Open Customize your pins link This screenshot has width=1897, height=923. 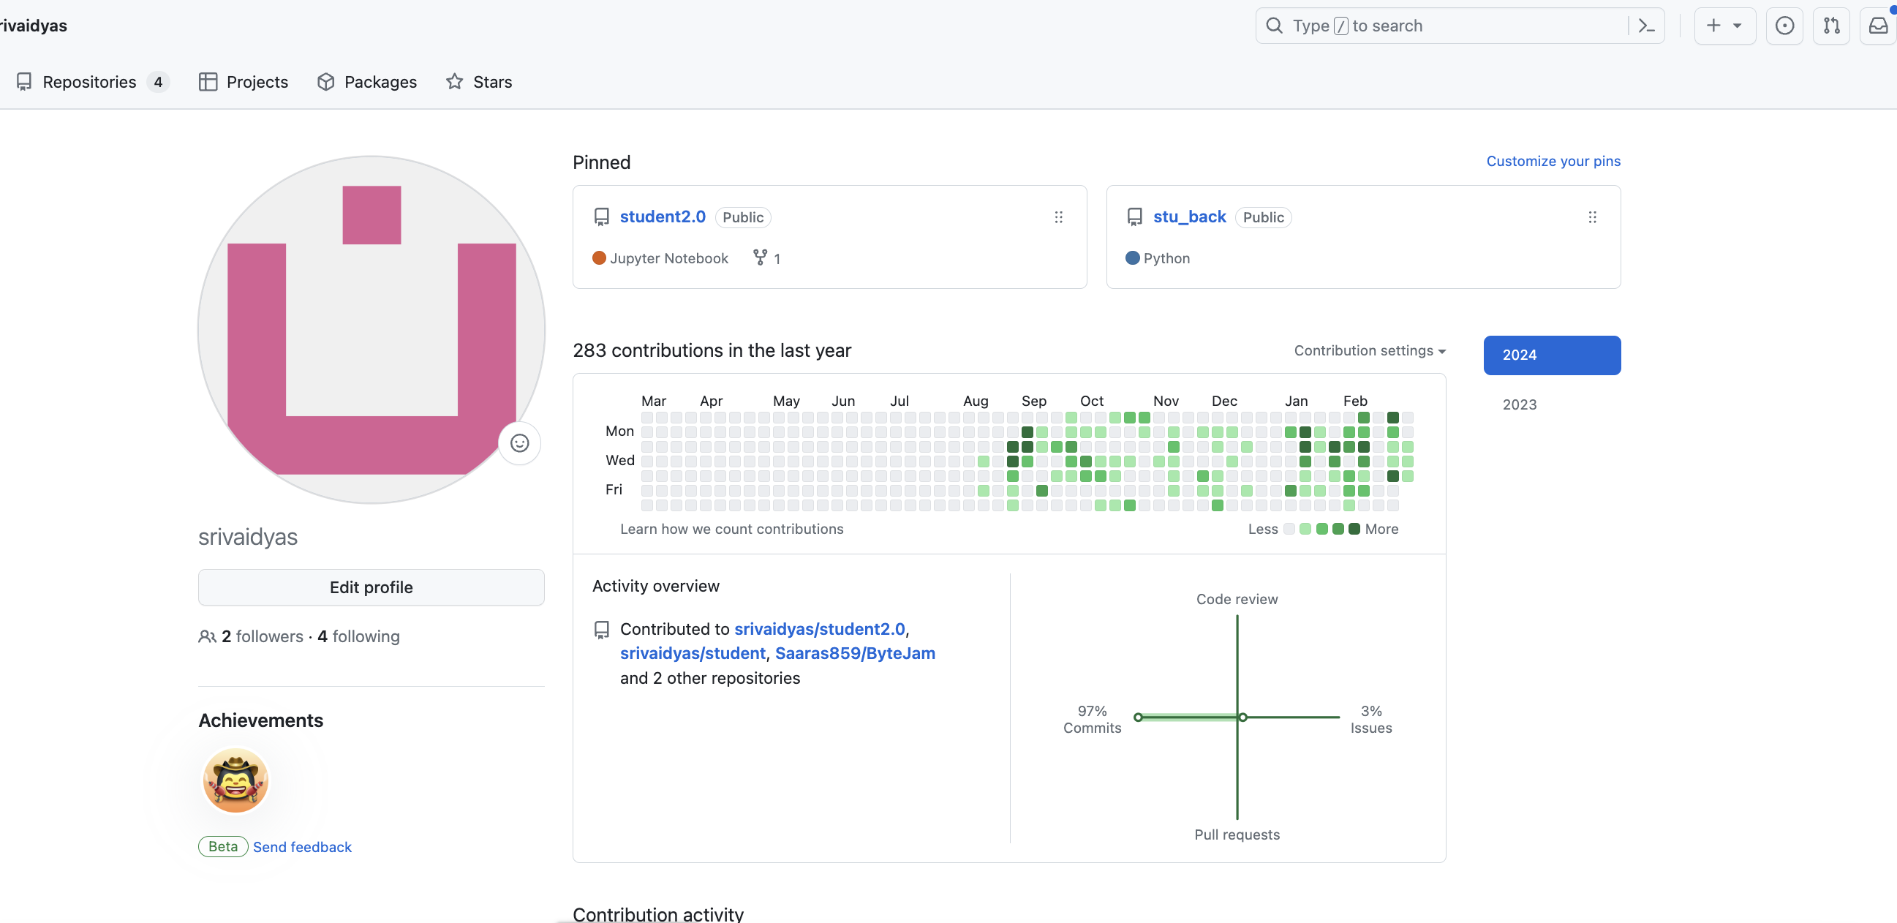tap(1553, 161)
